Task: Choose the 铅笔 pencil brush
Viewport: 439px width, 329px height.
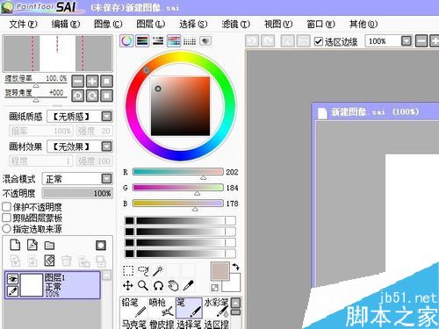Action: [x=134, y=308]
